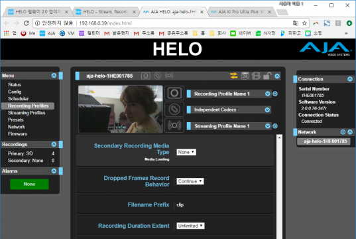
Task: Open Dropped Frames Record Behavior dropdown
Action: click(190, 181)
